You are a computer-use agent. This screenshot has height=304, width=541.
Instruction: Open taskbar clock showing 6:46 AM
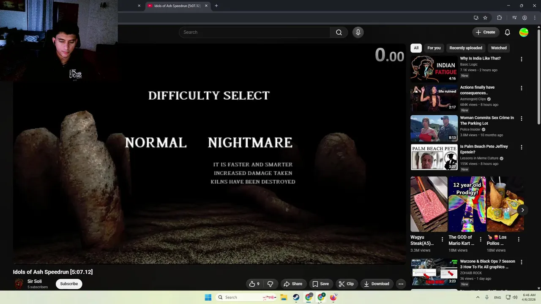(x=529, y=297)
